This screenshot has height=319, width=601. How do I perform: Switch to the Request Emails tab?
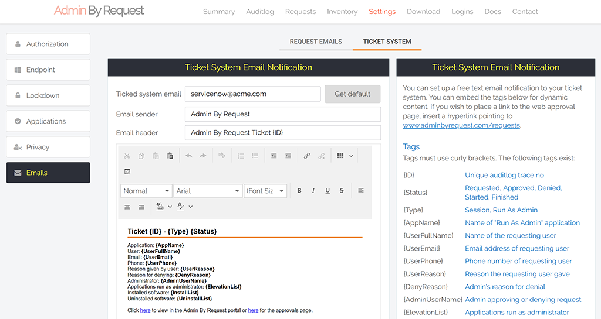click(x=316, y=42)
